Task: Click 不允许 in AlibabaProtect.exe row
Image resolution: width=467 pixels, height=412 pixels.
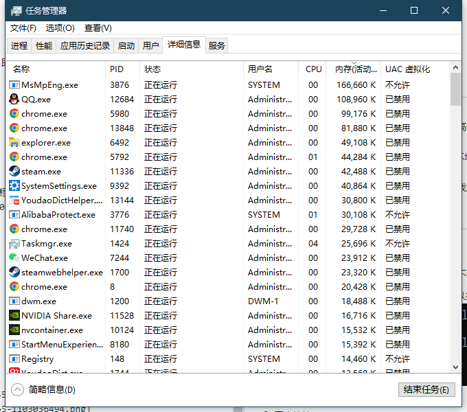Action: point(398,215)
